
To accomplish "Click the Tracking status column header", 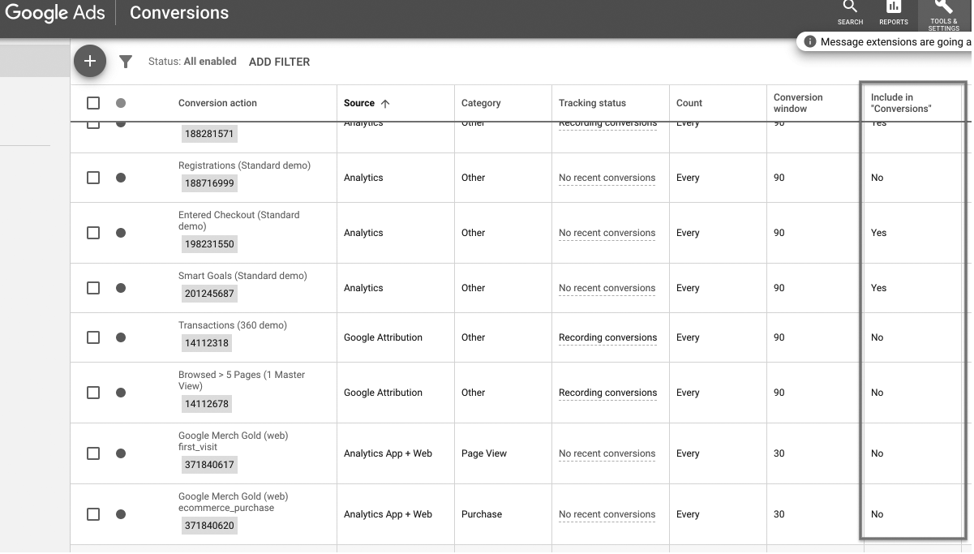I will pyautogui.click(x=592, y=103).
